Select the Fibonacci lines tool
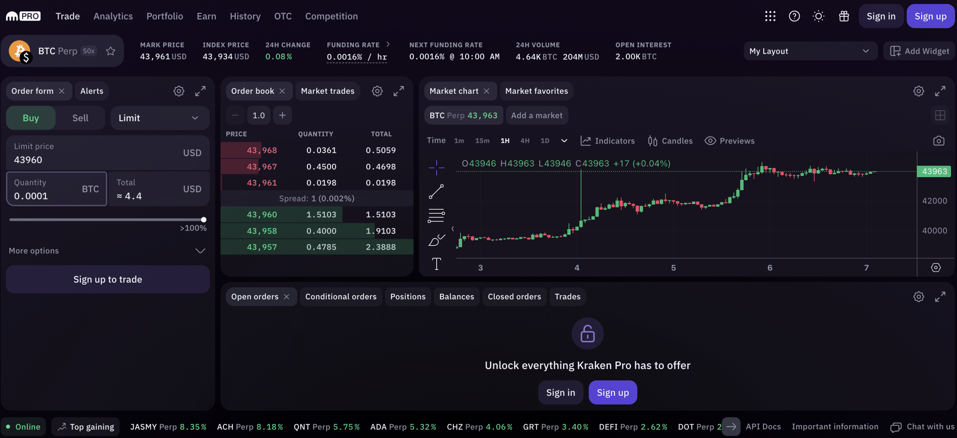The image size is (957, 438). 436,216
